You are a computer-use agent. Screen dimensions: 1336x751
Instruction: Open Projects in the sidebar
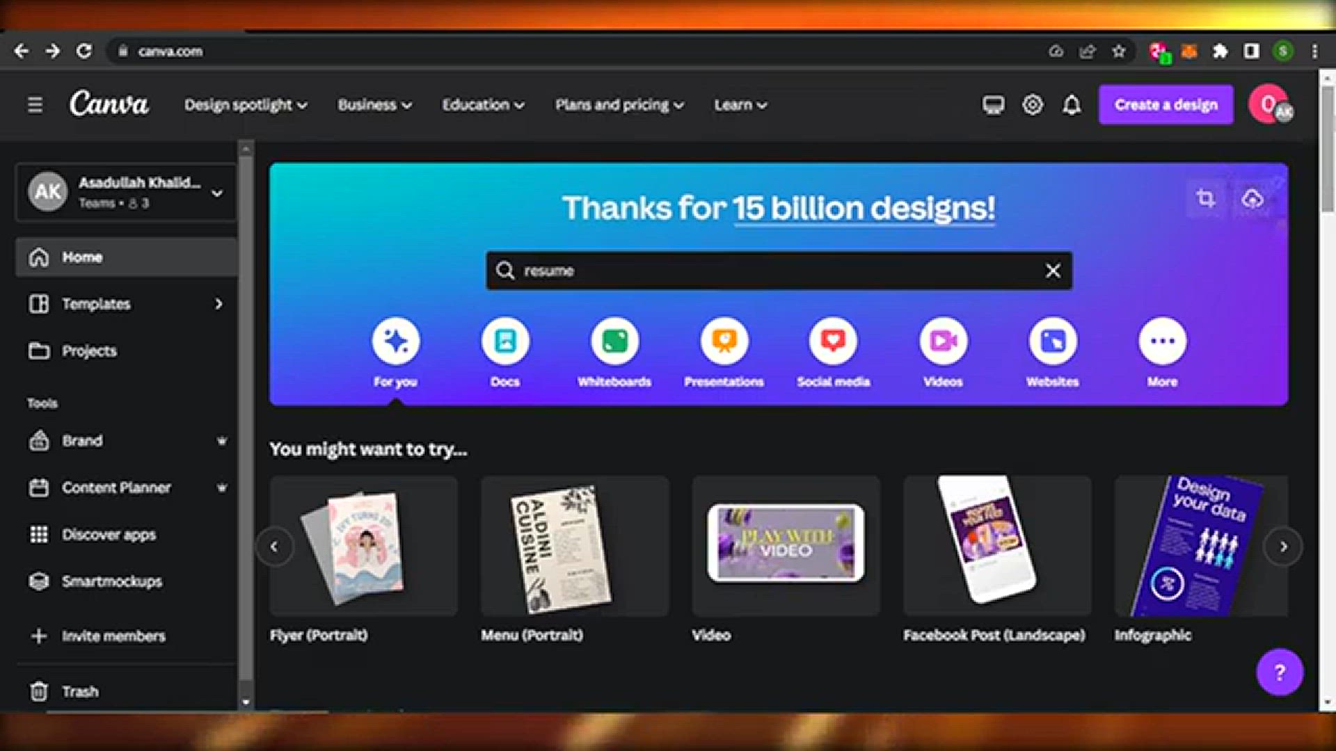(x=126, y=350)
